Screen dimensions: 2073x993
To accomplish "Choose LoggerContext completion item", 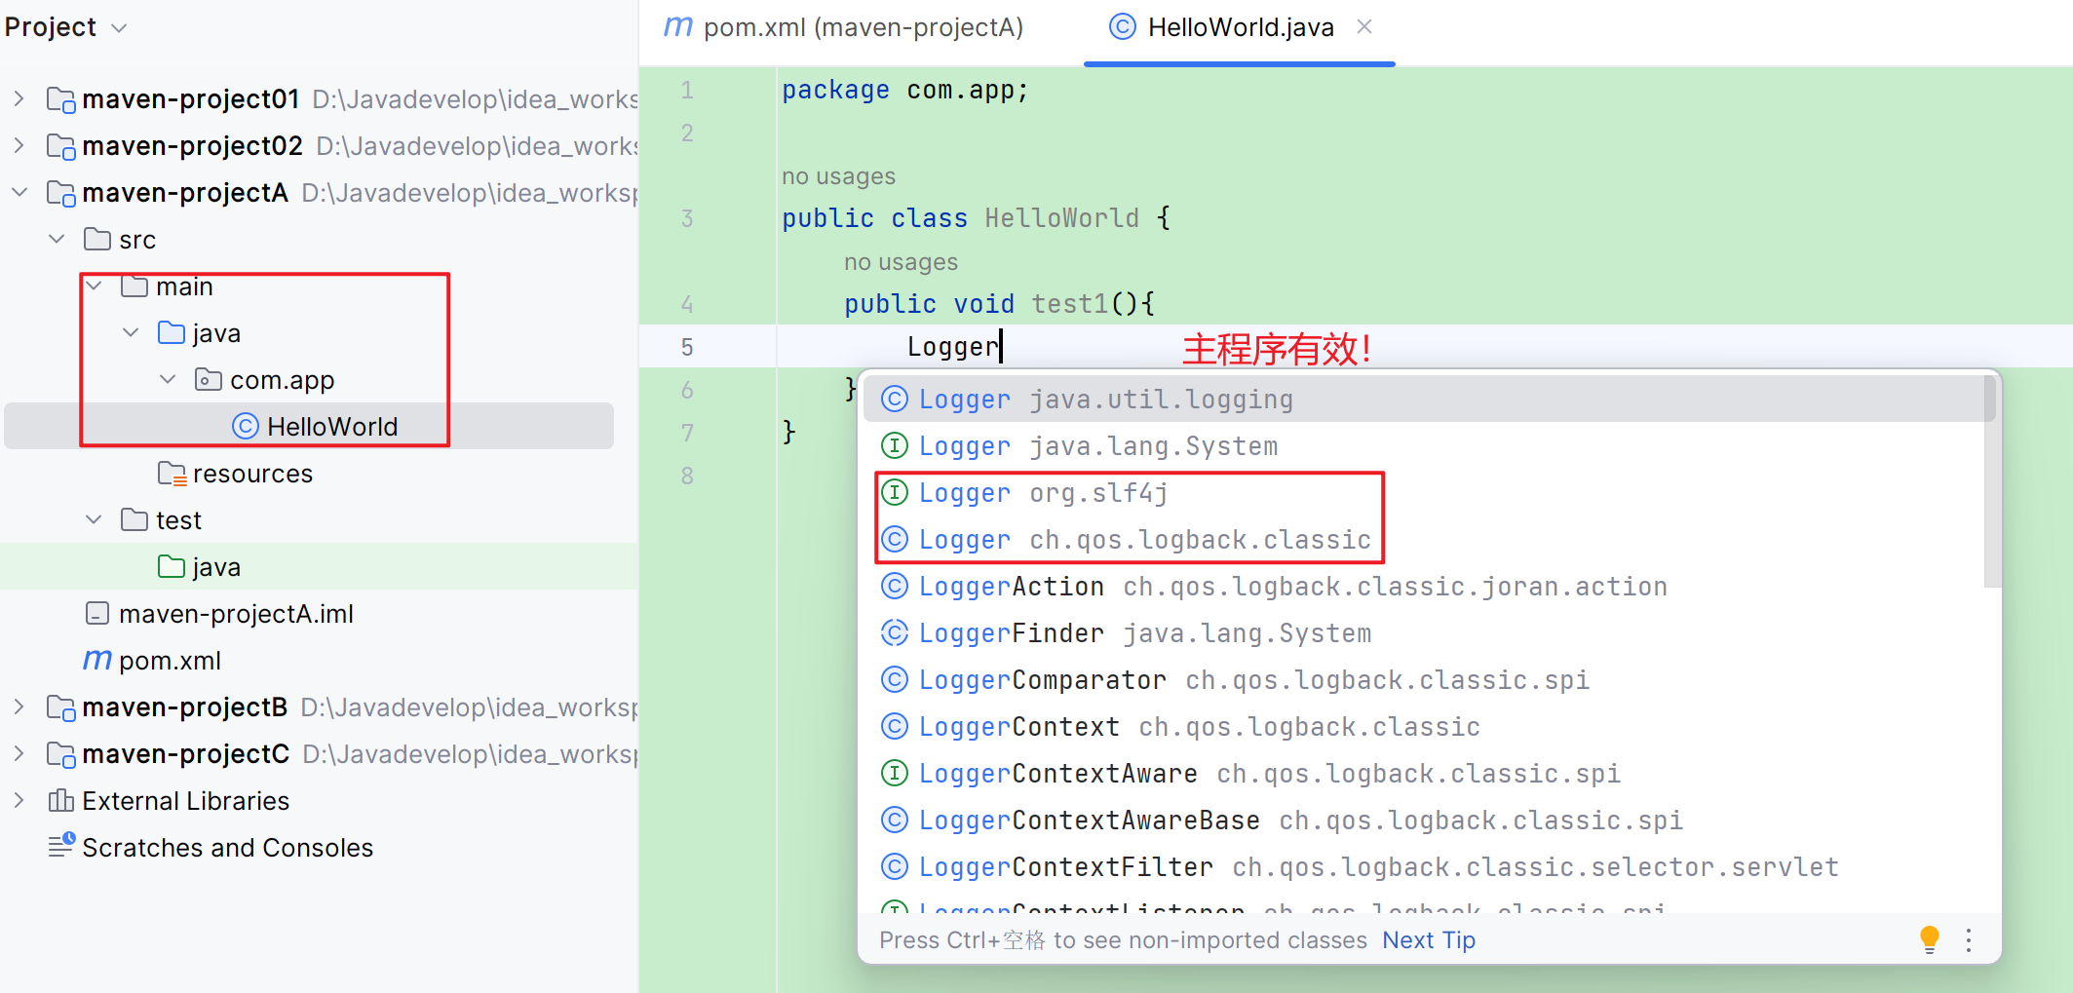I will pyautogui.click(x=1423, y=726).
